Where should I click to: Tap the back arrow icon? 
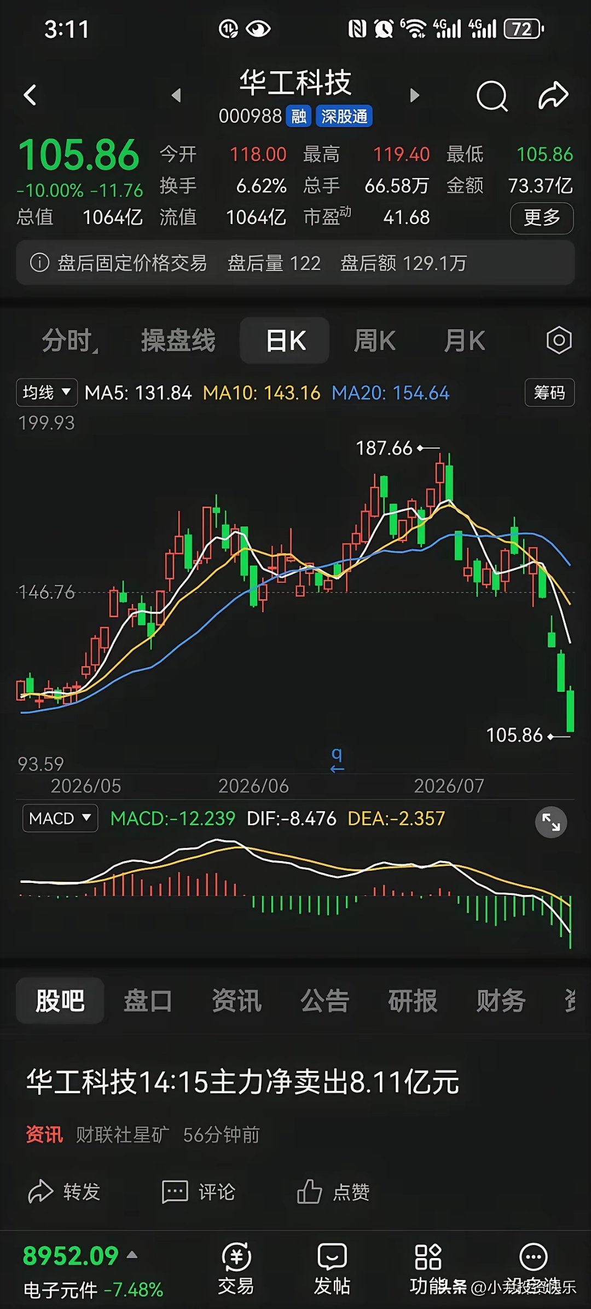tap(30, 95)
